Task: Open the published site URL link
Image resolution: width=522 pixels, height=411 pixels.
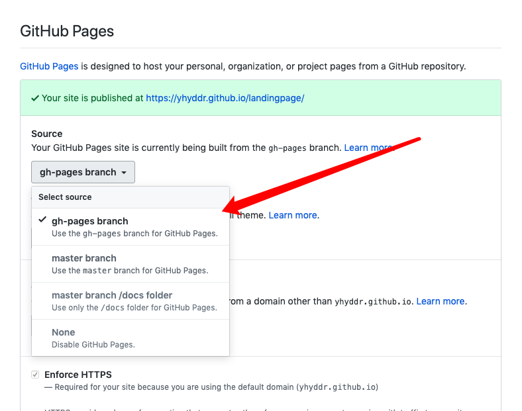Action: [x=225, y=98]
